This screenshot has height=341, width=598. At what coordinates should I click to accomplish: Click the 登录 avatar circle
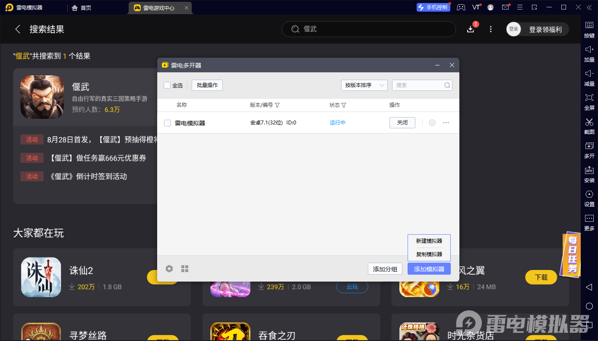(513, 29)
